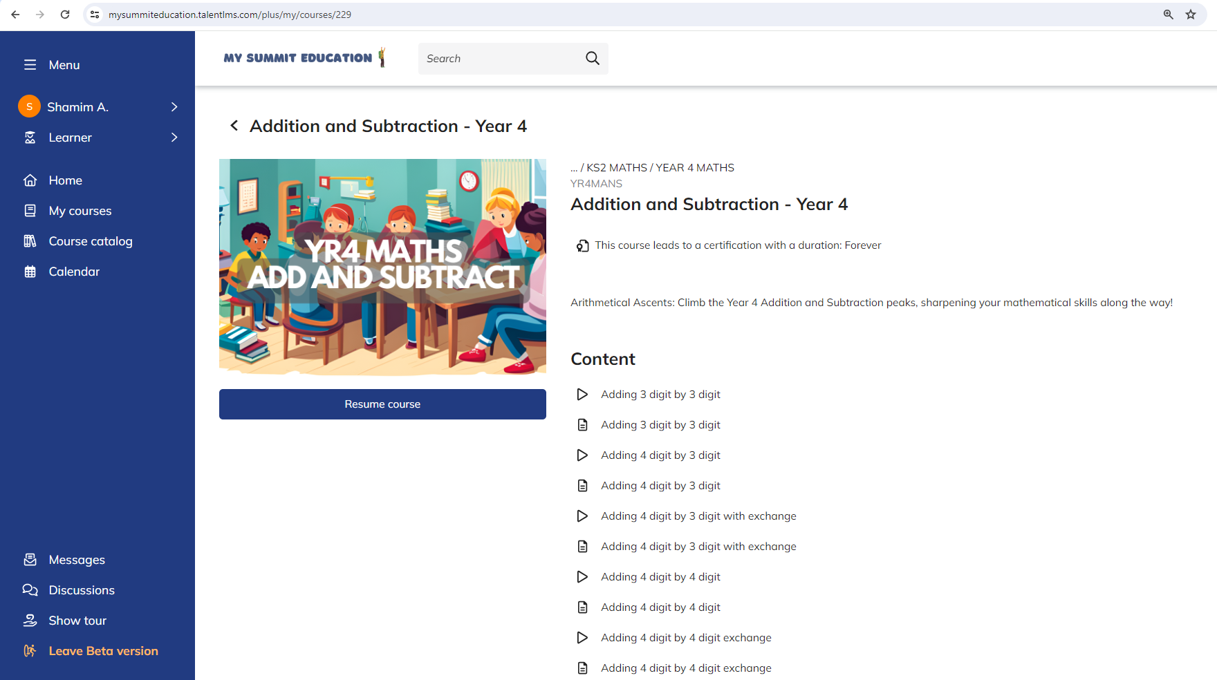Click the YEAR 4 MATHS breadcrumb
The width and height of the screenshot is (1217, 680).
(x=695, y=168)
